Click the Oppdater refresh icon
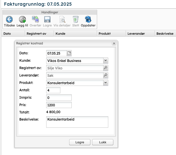The width and height of the screenshot is (176, 155). tap(88, 19)
